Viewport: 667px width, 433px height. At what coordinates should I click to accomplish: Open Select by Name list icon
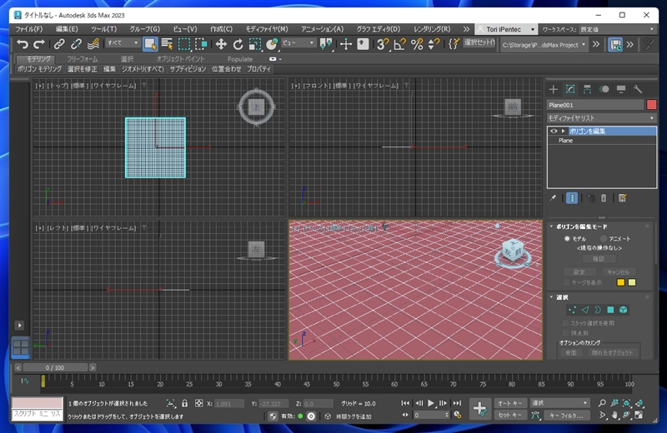167,44
